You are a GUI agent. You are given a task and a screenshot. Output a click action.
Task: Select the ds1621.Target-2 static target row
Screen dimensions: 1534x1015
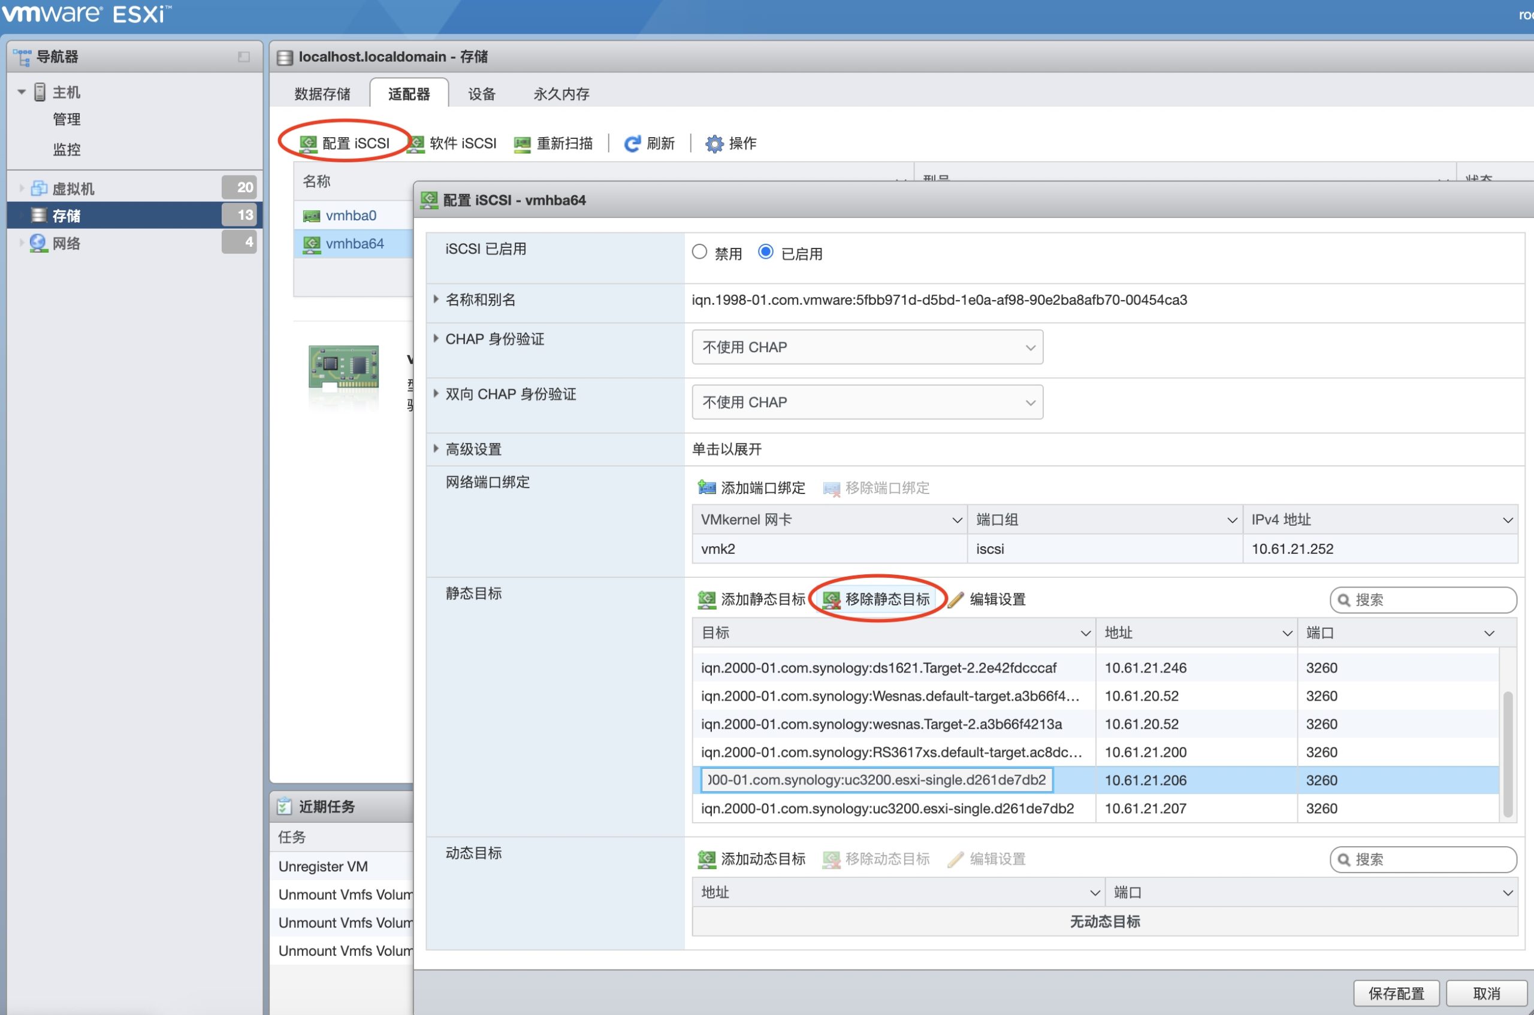pos(1095,668)
